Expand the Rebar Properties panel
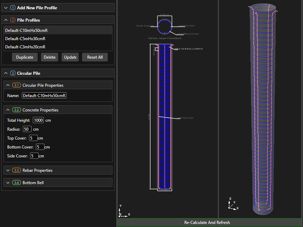 click(8, 170)
